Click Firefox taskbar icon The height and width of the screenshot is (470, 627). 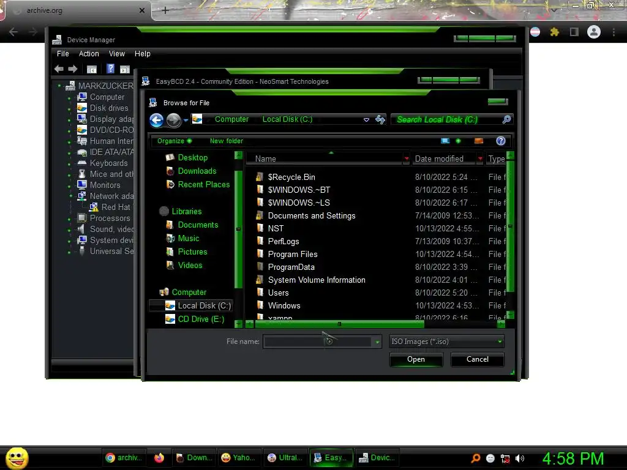[159, 458]
